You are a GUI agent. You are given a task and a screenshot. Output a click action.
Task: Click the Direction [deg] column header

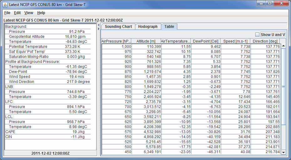pos(265,41)
